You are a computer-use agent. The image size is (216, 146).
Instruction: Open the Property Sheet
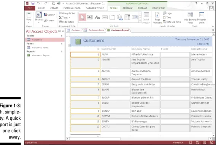click(202, 18)
